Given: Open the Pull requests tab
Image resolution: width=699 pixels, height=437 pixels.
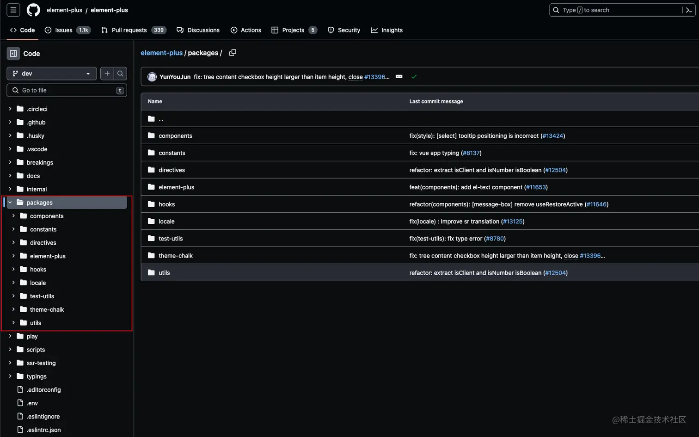Looking at the screenshot, I should [134, 30].
